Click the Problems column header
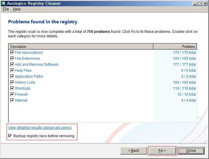 point(175,47)
